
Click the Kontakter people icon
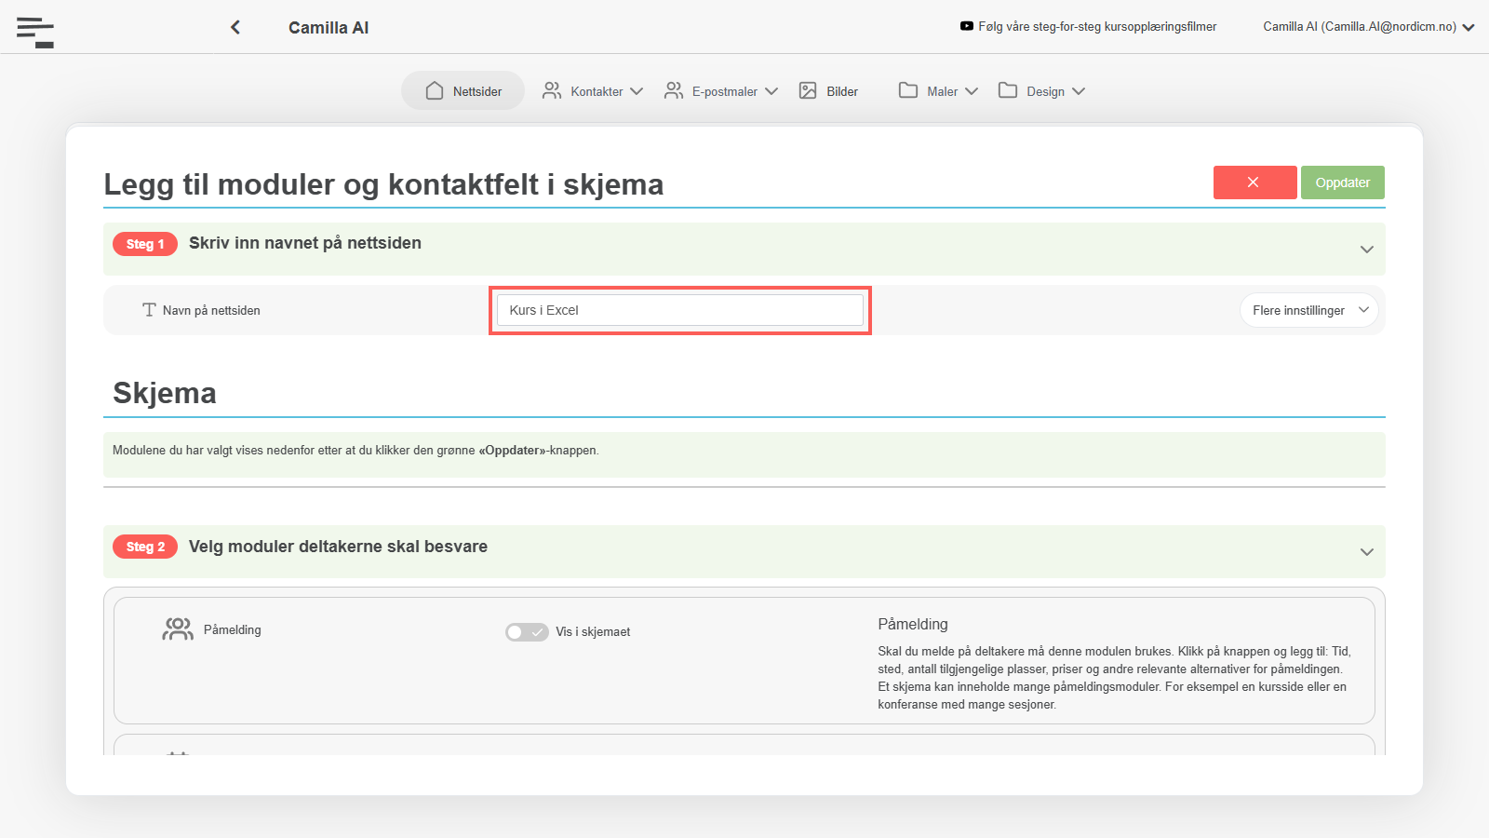pyautogui.click(x=552, y=90)
